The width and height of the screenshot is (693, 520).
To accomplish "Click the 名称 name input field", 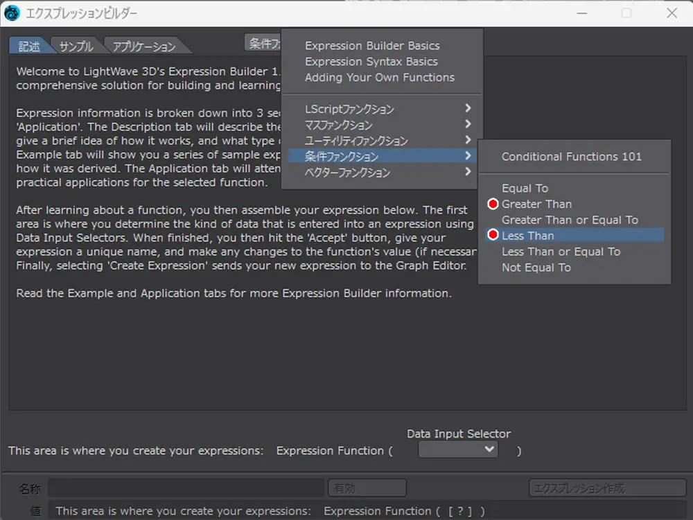I will (186, 489).
